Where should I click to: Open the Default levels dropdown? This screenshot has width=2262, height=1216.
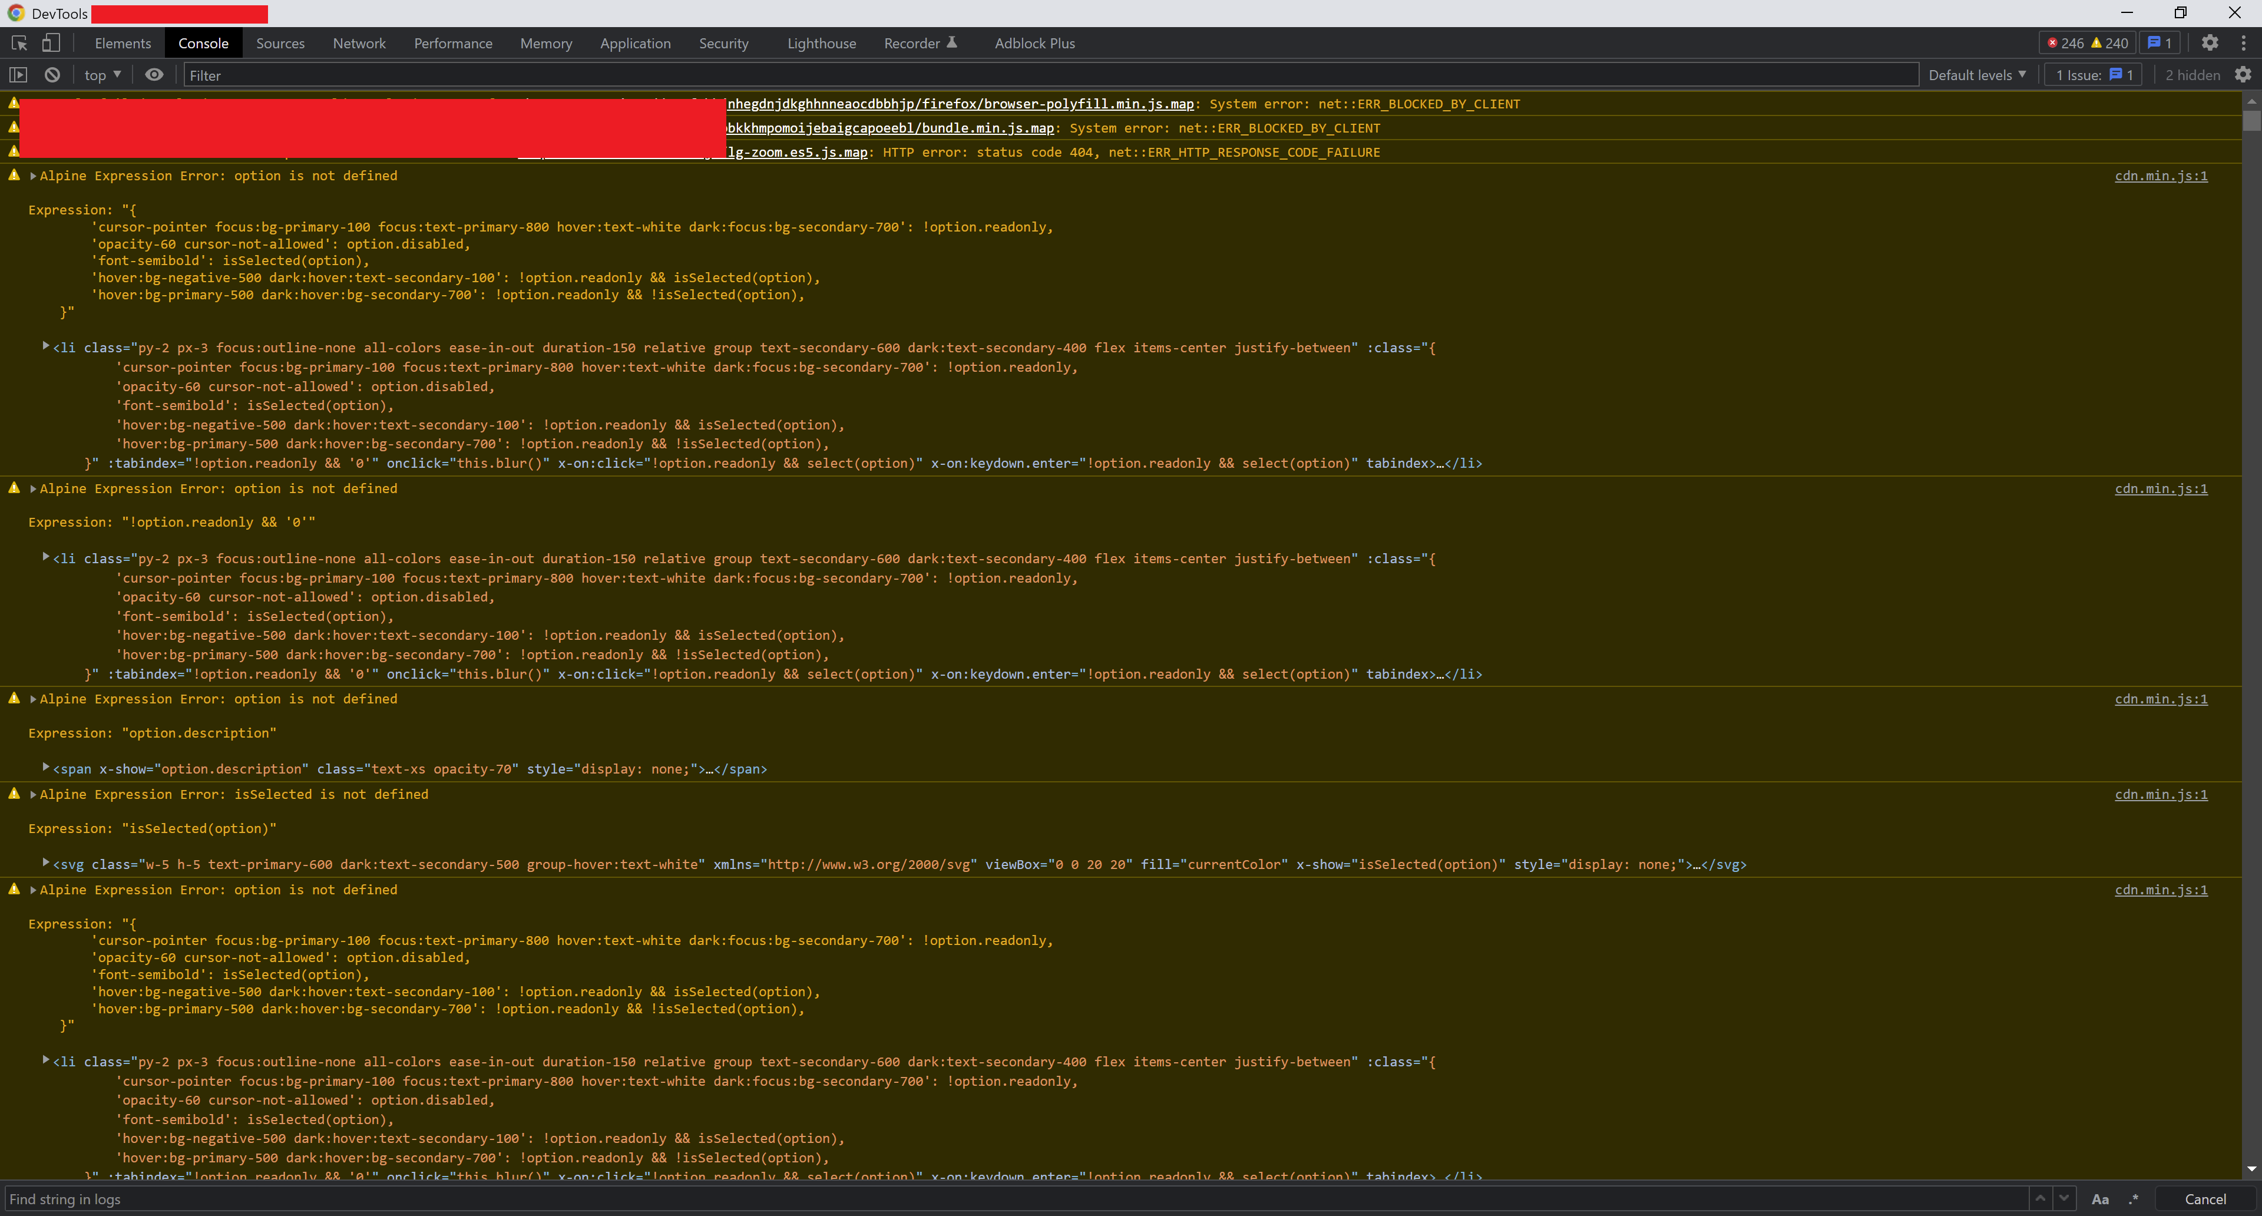[1977, 75]
